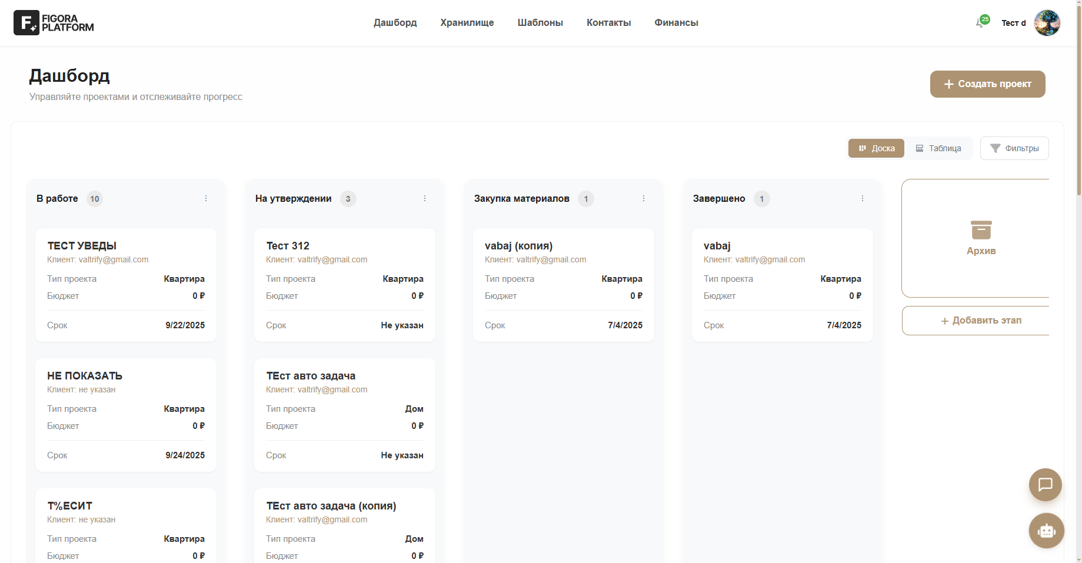Open the Фильтры funnel filter
The image size is (1082, 563).
coord(1014,148)
